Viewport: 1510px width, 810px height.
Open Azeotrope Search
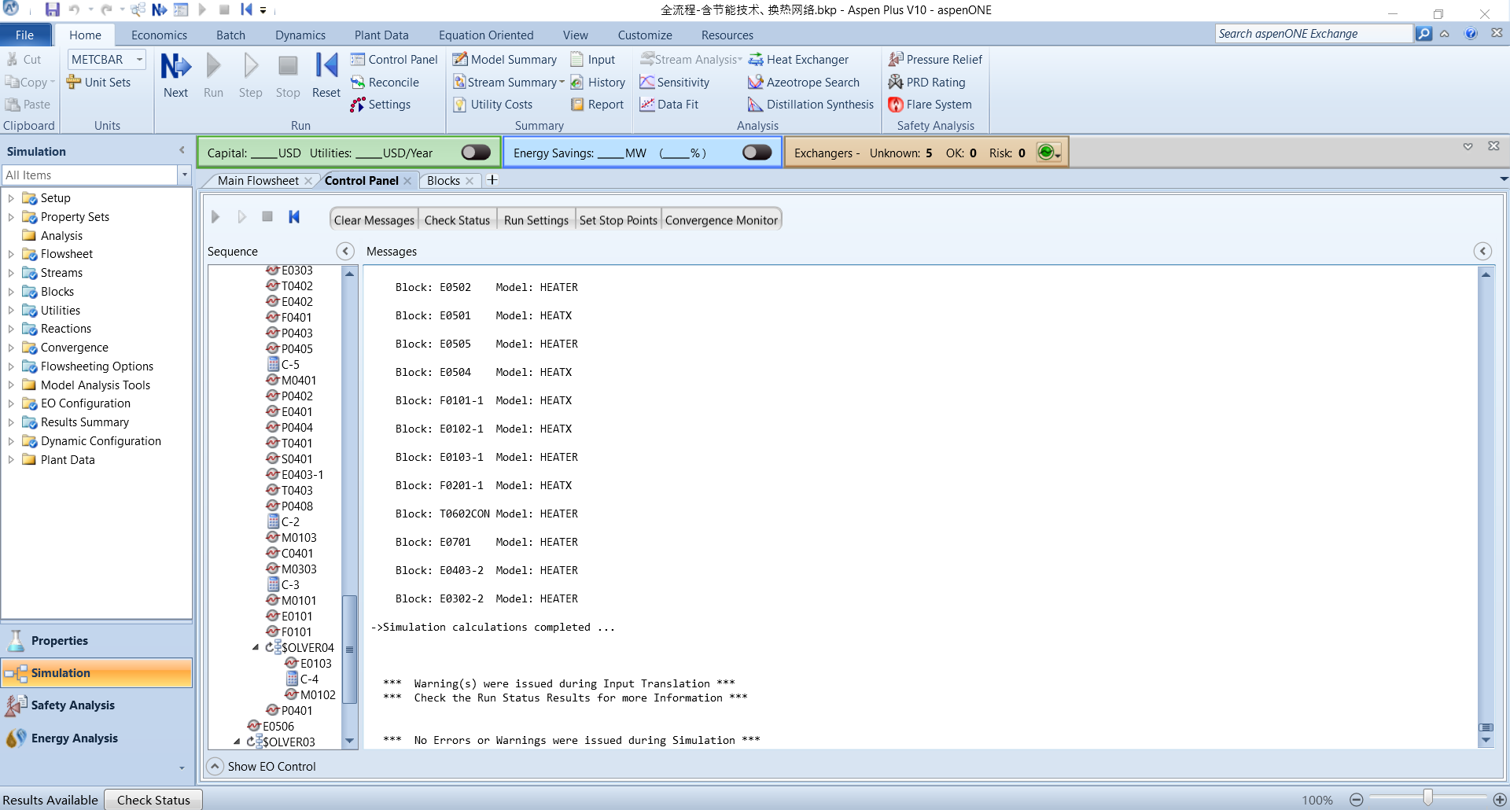point(804,83)
